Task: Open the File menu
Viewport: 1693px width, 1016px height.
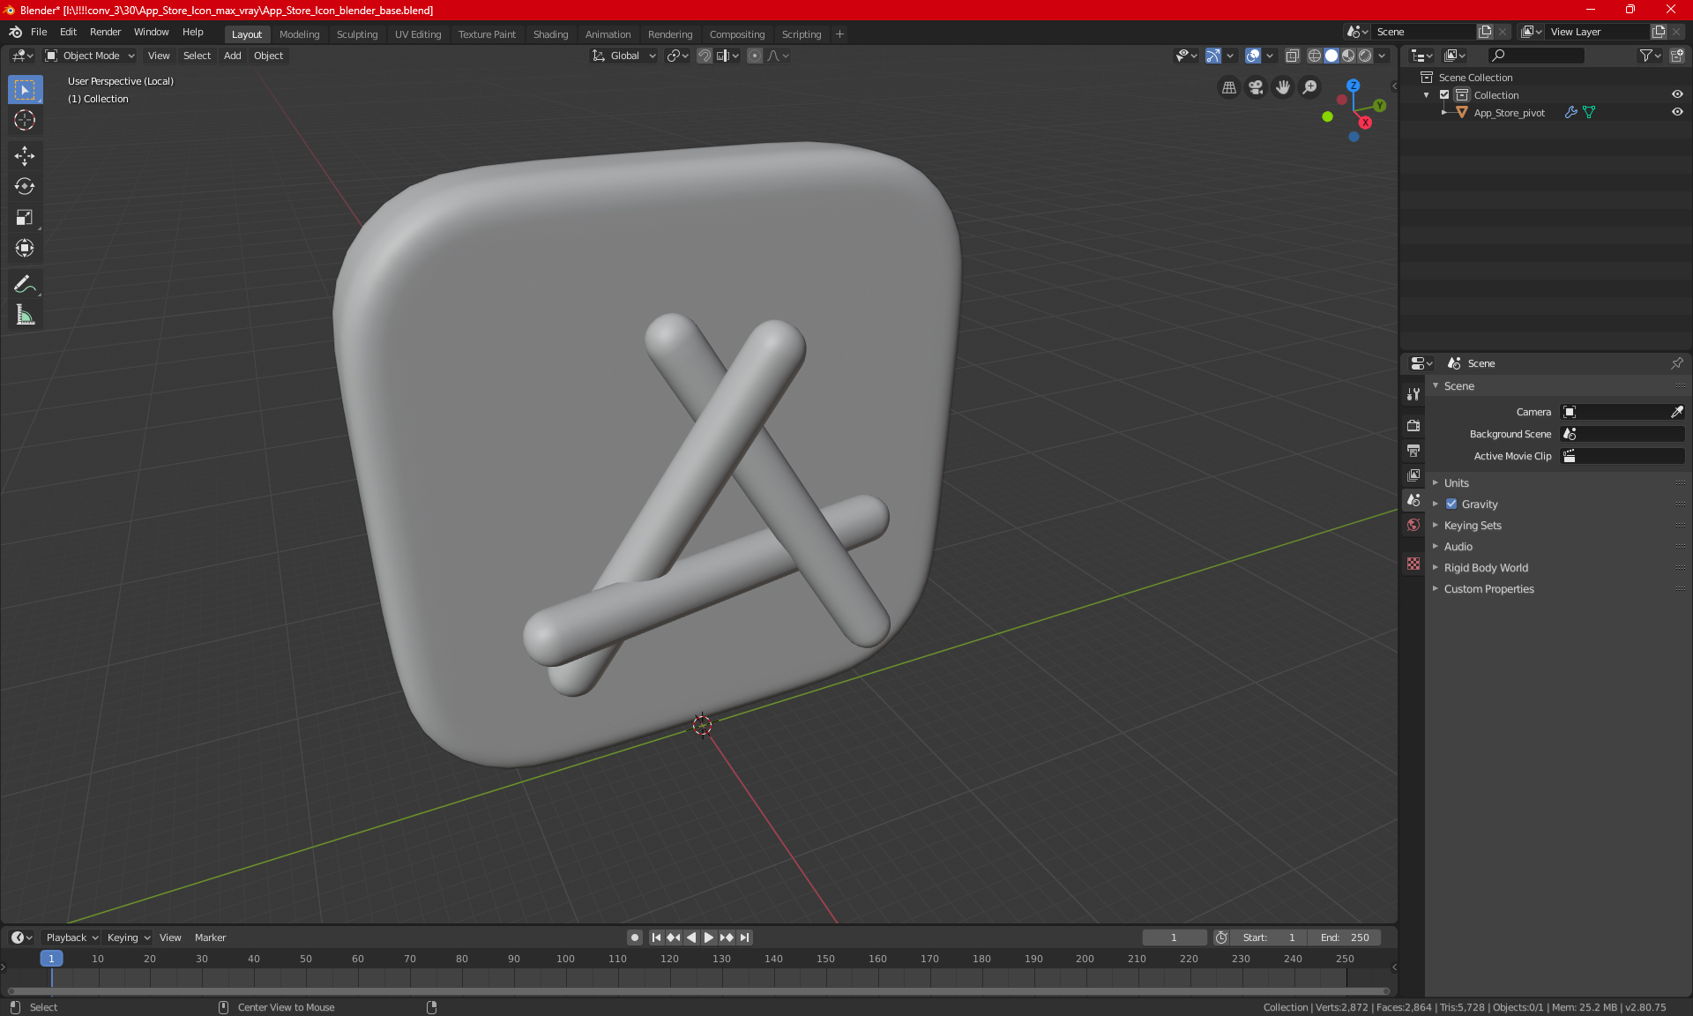Action: [x=39, y=32]
